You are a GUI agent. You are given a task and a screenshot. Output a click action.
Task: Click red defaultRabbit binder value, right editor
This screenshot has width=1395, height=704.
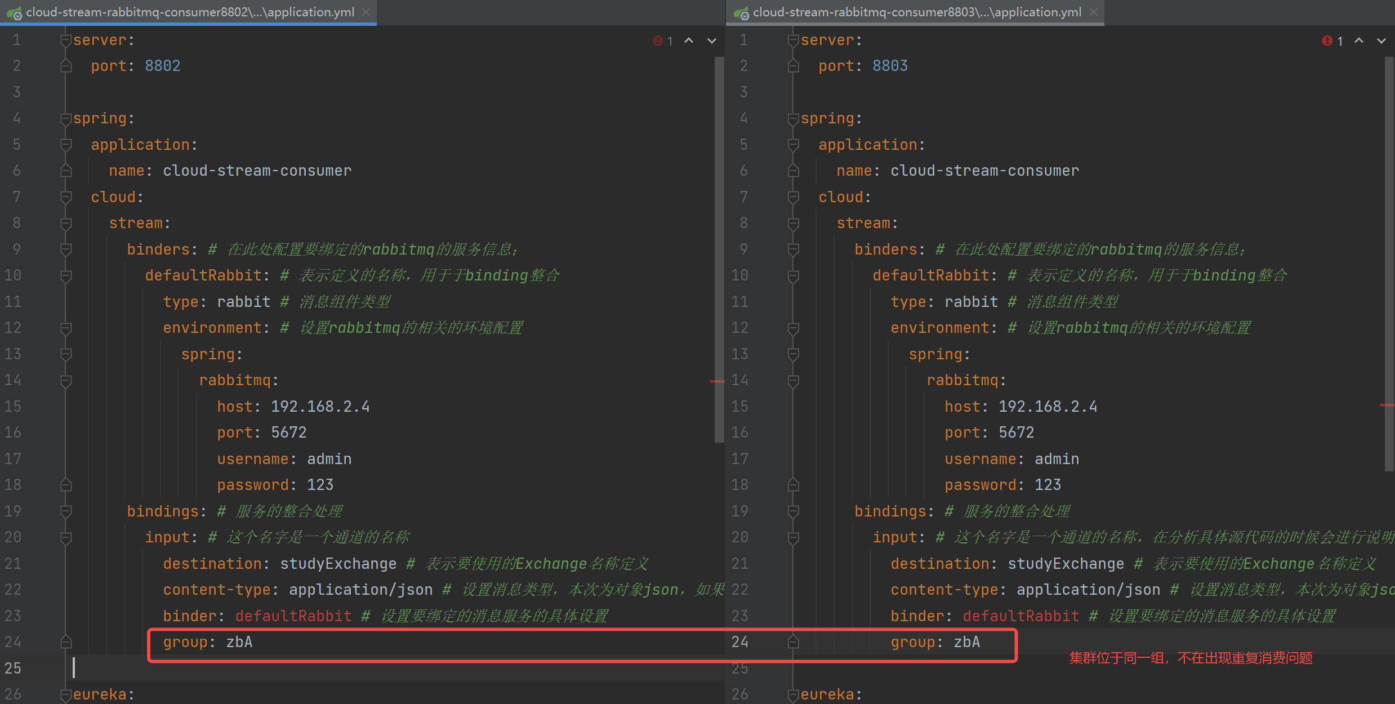pos(1021,616)
